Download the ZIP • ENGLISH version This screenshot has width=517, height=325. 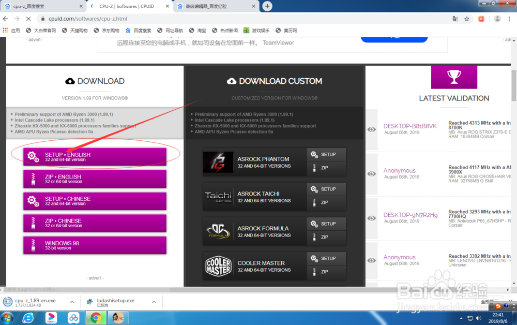(x=95, y=179)
